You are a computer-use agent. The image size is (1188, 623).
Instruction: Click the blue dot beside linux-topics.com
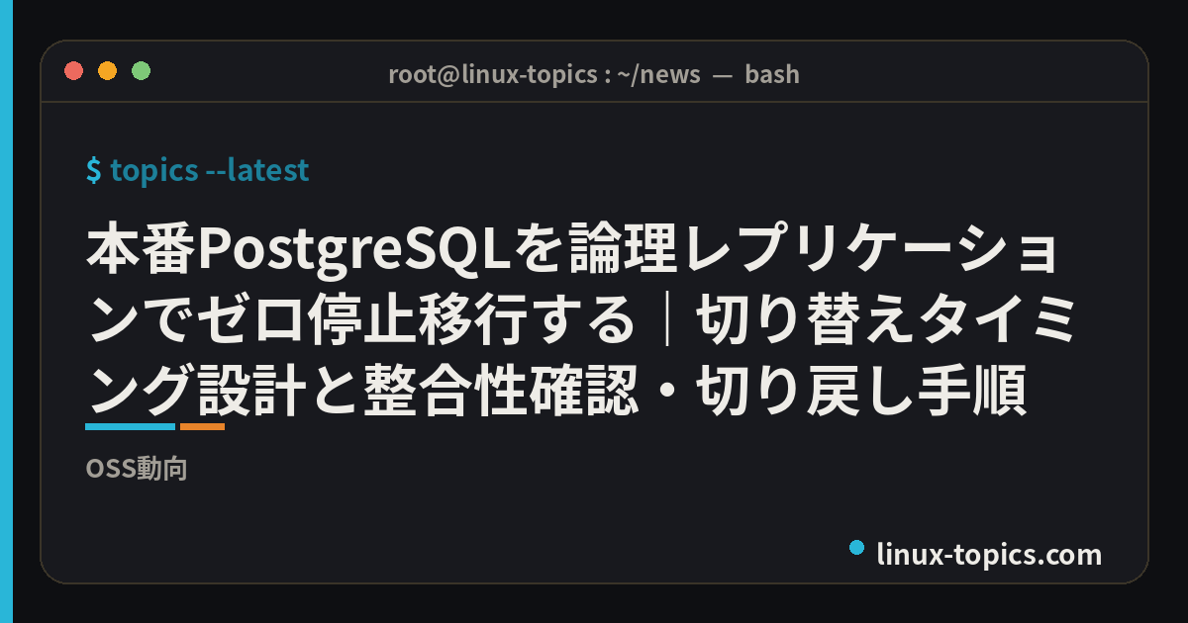click(x=857, y=546)
